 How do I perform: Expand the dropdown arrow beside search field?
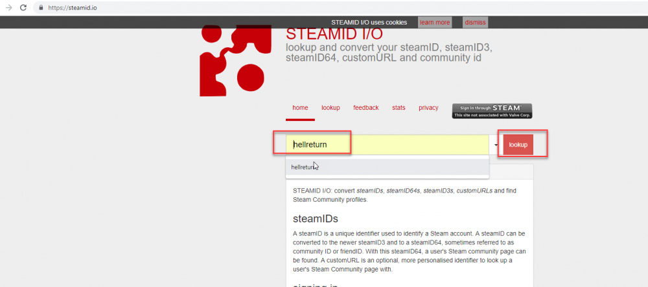496,145
